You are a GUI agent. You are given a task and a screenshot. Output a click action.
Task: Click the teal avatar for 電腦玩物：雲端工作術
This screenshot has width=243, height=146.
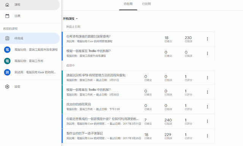point(7,61)
